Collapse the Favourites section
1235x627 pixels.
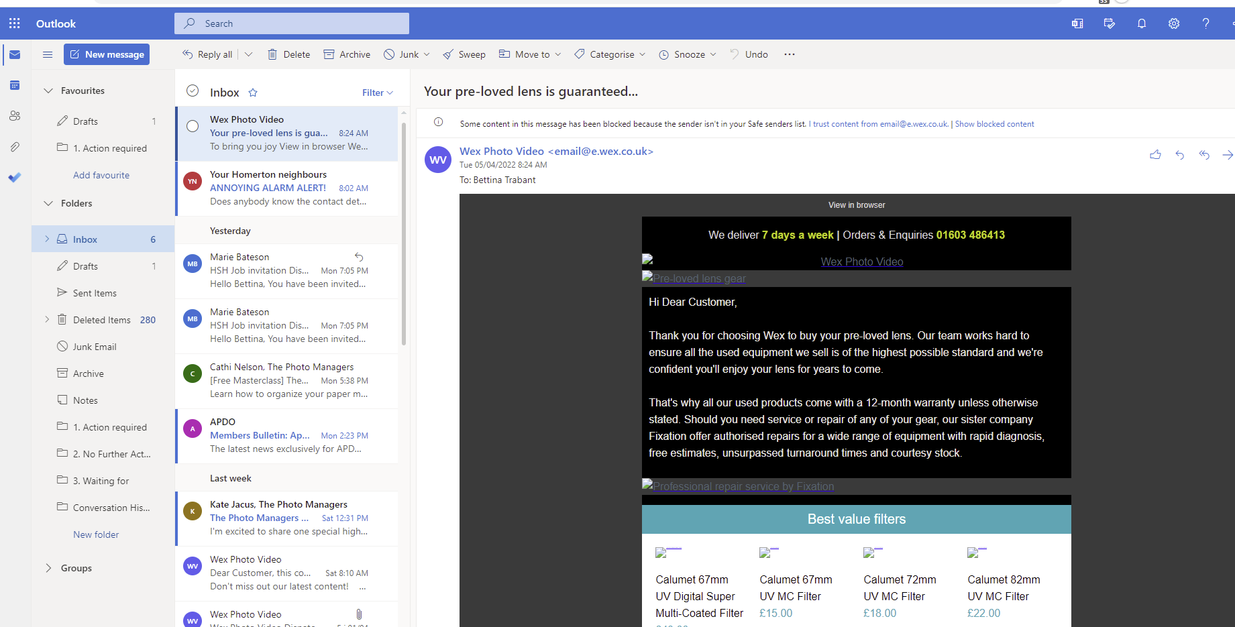(x=48, y=90)
